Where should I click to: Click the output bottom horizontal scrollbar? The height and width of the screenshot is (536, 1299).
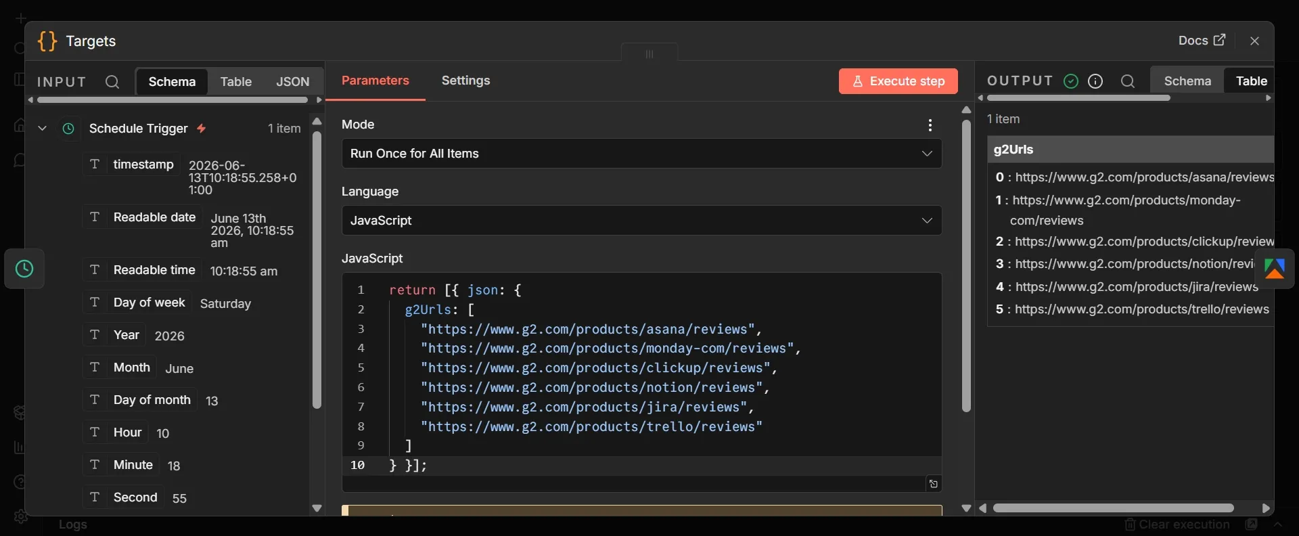click(1114, 508)
